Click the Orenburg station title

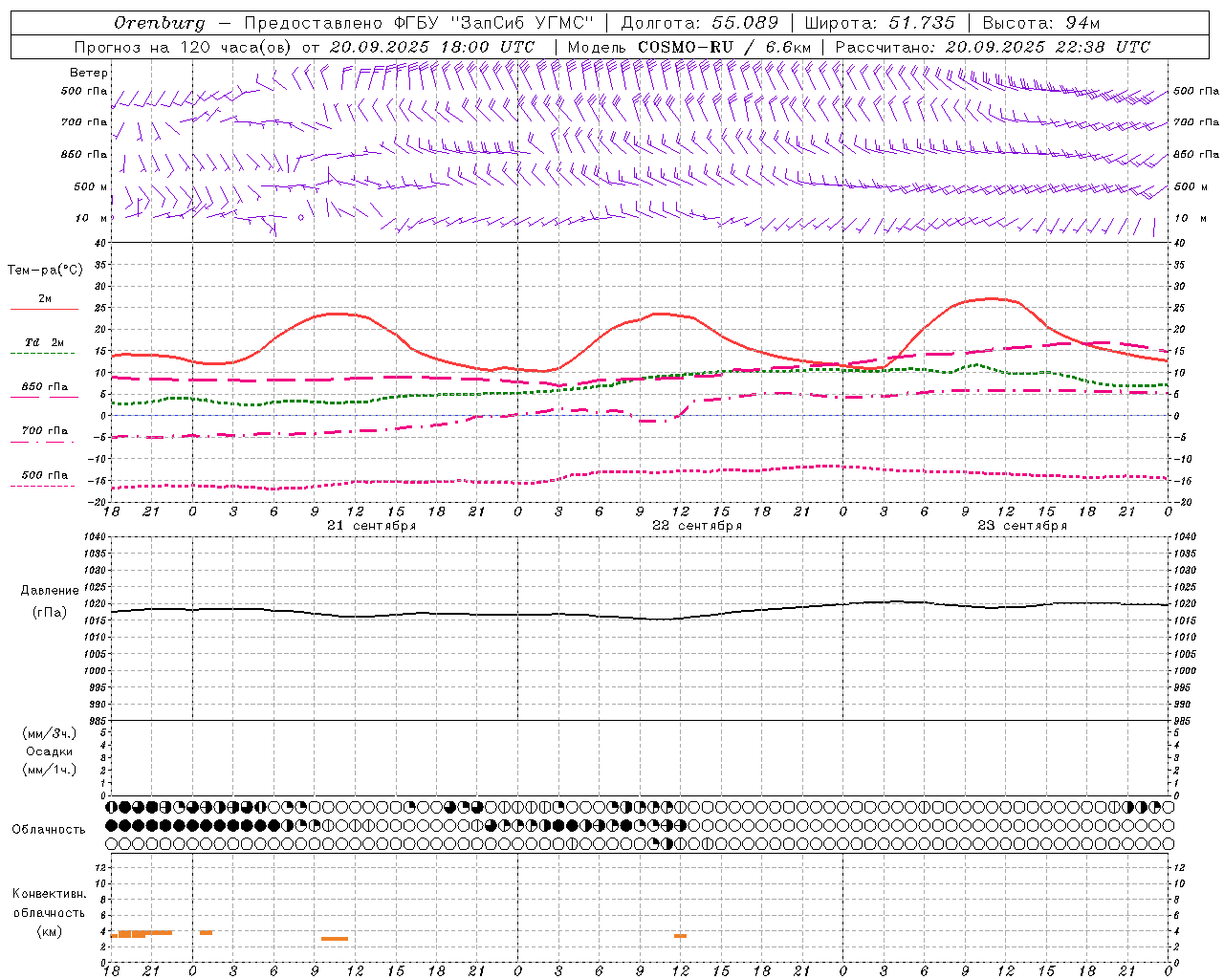pyautogui.click(x=159, y=23)
